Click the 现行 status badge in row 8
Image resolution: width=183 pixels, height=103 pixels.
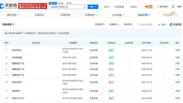pyautogui.click(x=111, y=98)
